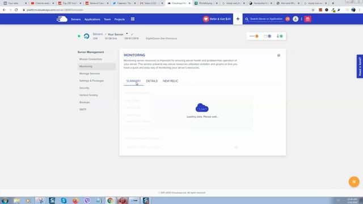The width and height of the screenshot is (363, 204).
Task: Open the Team menu in top navigation
Action: 107,19
